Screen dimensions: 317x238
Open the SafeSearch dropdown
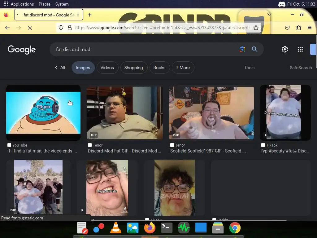tap(301, 68)
